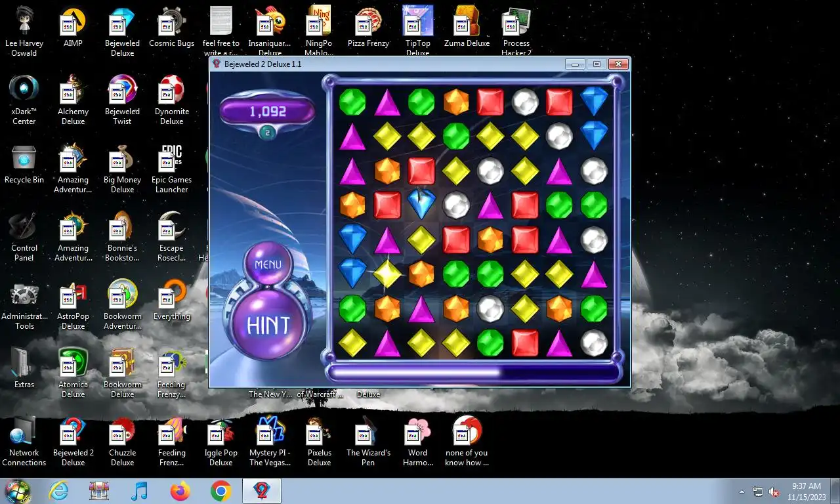The height and width of the screenshot is (504, 840).
Task: Open Word Harmony desktop shortcut
Action: pyautogui.click(x=417, y=441)
